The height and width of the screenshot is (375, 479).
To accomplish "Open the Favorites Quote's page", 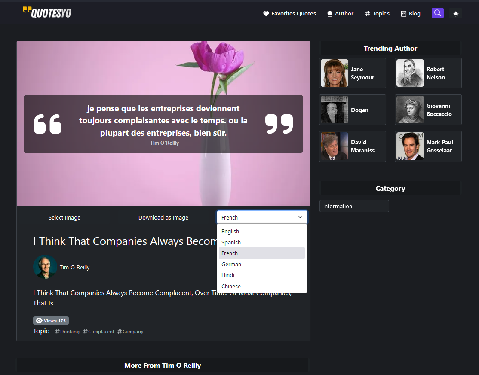I will pyautogui.click(x=290, y=14).
